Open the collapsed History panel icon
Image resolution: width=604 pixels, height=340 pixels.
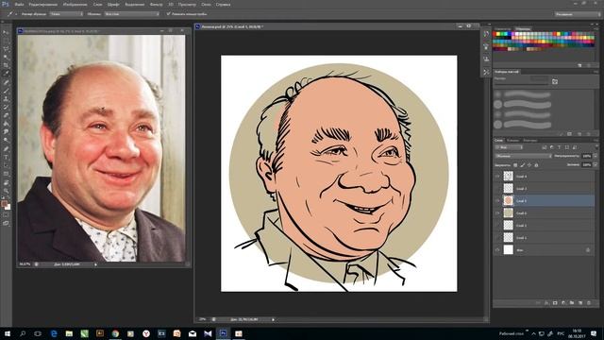(x=486, y=34)
